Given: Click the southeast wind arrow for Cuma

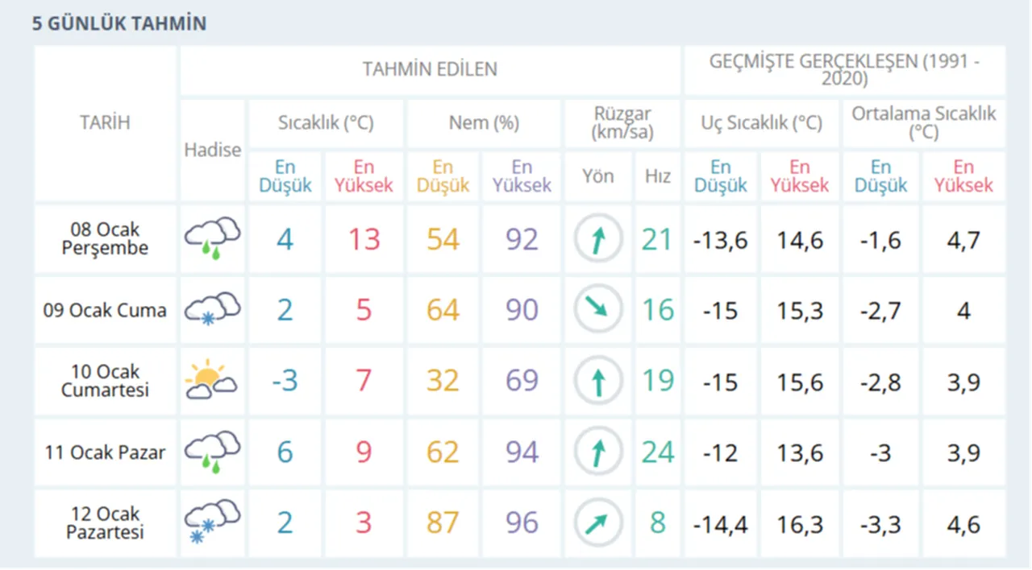Looking at the screenshot, I should click(x=597, y=309).
